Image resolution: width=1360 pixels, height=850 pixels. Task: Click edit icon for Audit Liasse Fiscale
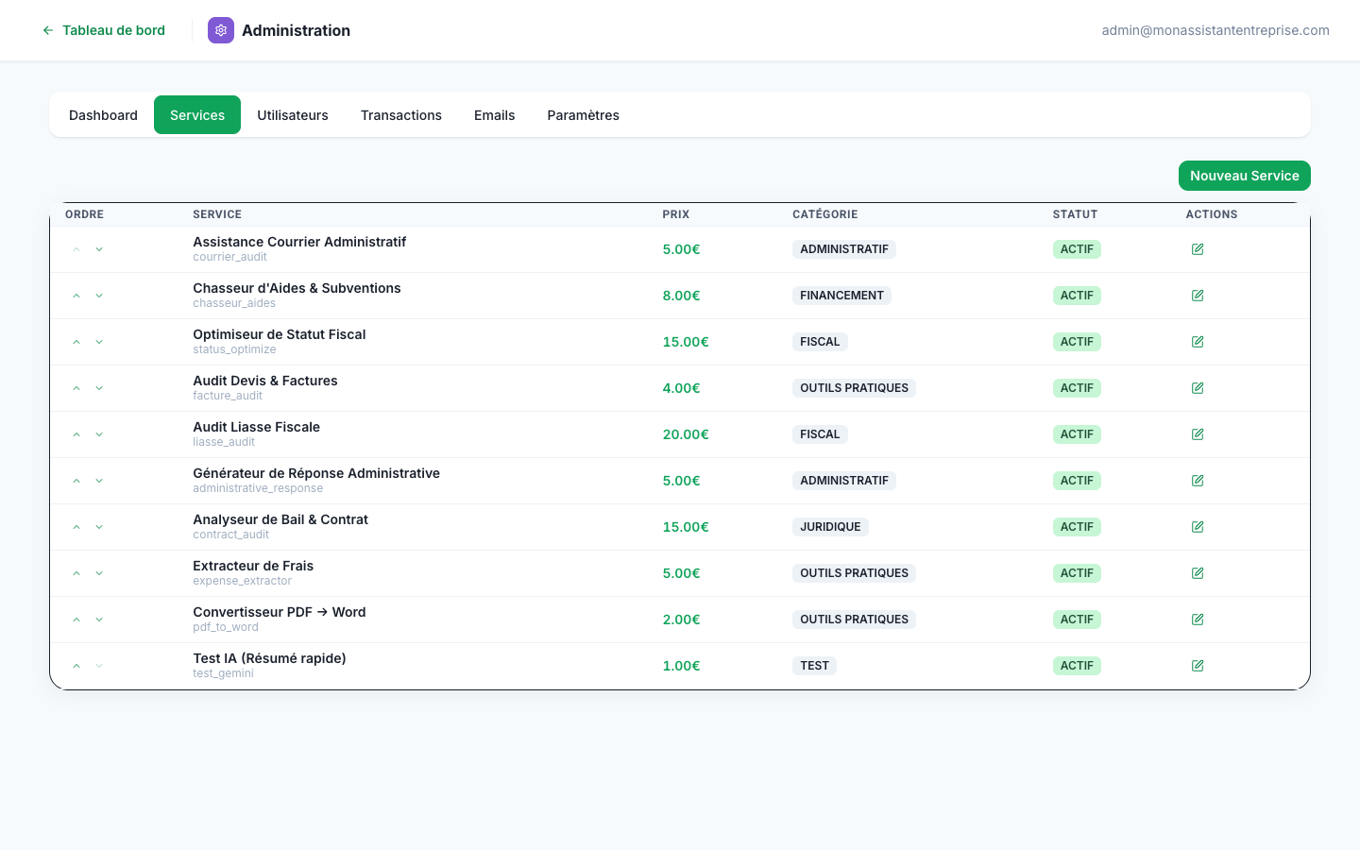coord(1198,434)
